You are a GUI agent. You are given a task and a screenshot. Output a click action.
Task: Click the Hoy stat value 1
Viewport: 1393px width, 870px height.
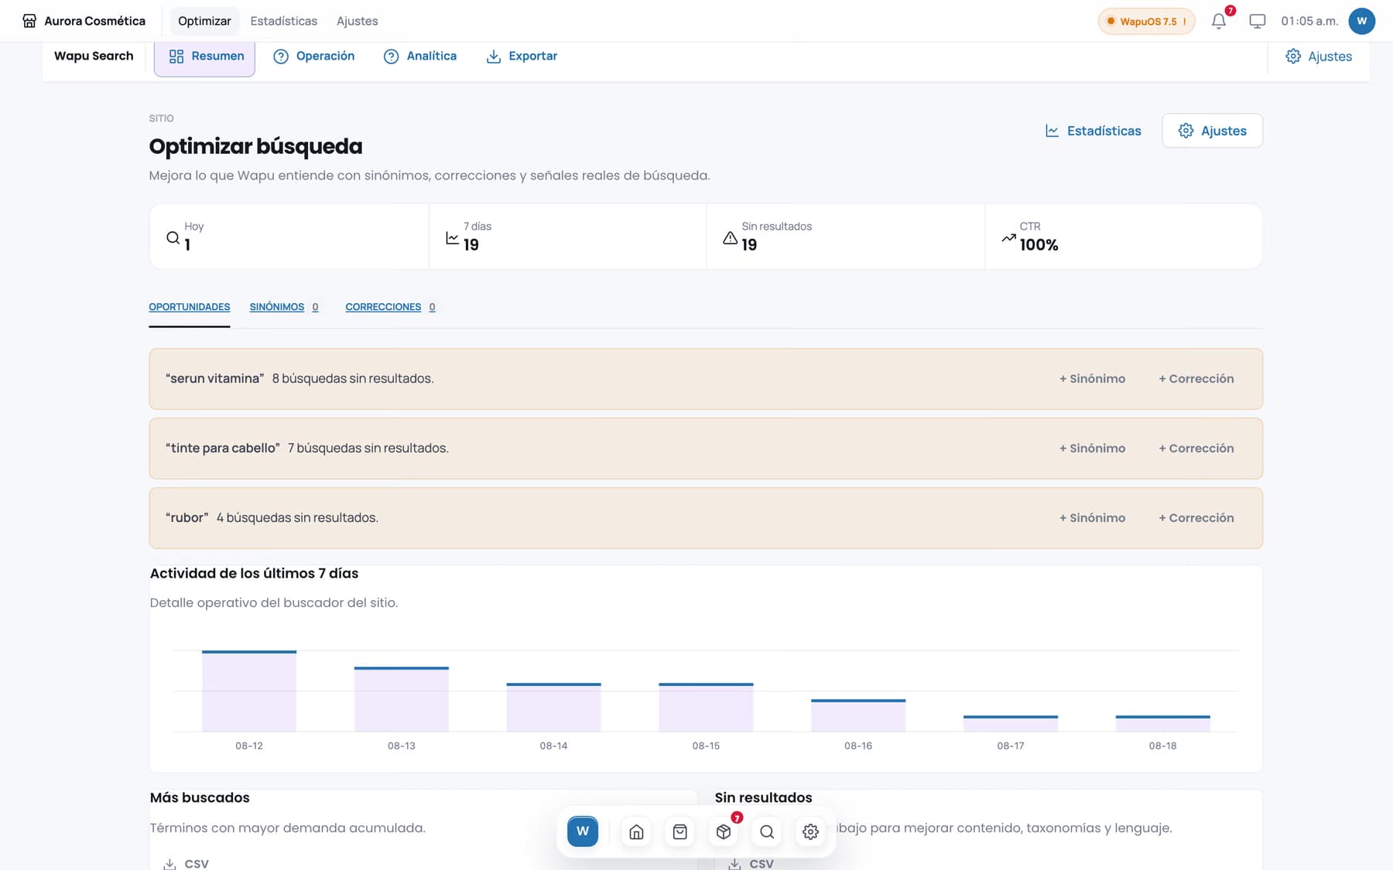187,244
